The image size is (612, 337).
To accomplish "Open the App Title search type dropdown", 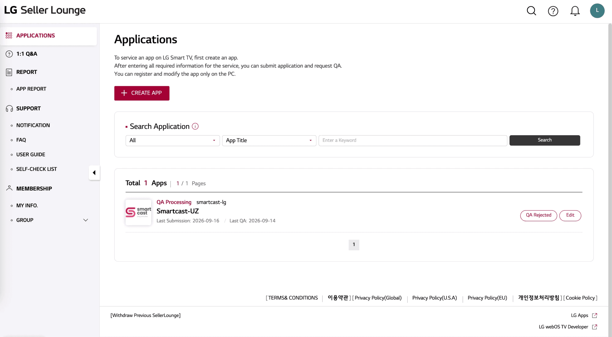I will click(x=269, y=140).
